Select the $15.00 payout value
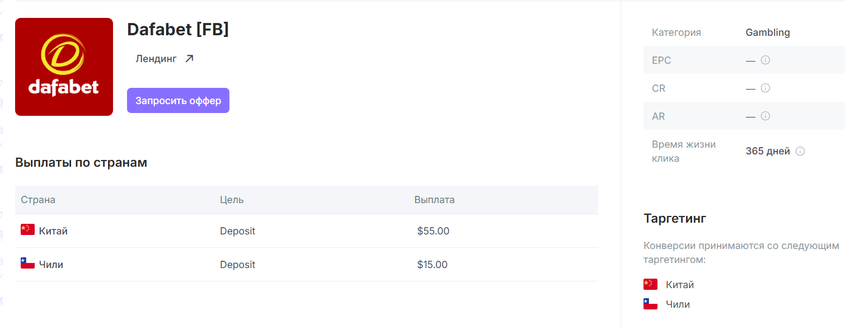The width and height of the screenshot is (855, 329). point(432,265)
